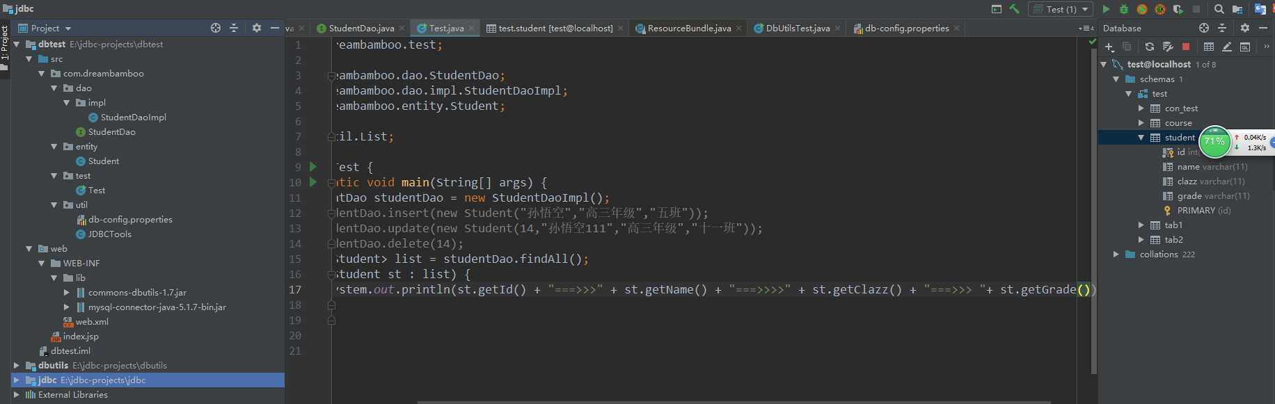Open Database panel settings gear

(1245, 28)
